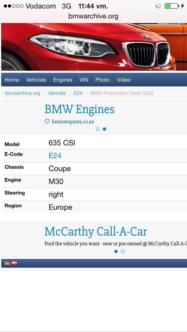187x332 pixels.
Task: Tap the E-Code row label
Action: [13, 154]
